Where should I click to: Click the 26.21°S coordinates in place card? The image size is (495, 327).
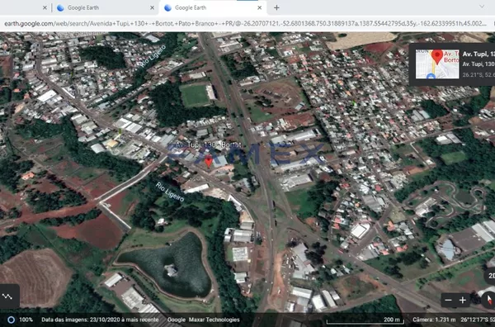point(478,74)
